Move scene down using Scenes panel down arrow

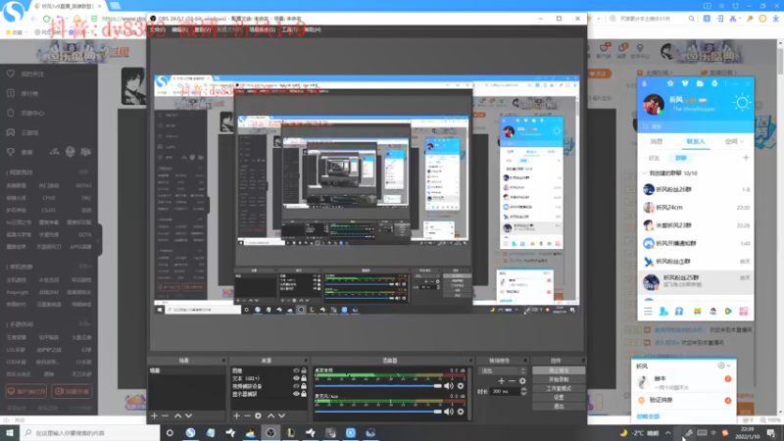(188, 416)
